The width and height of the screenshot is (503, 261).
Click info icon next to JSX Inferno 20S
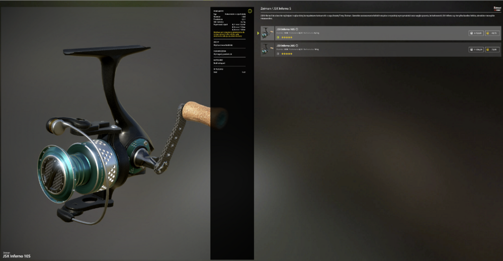point(297,46)
